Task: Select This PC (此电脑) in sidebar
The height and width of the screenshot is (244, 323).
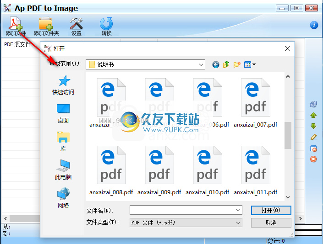Action: 63,170
